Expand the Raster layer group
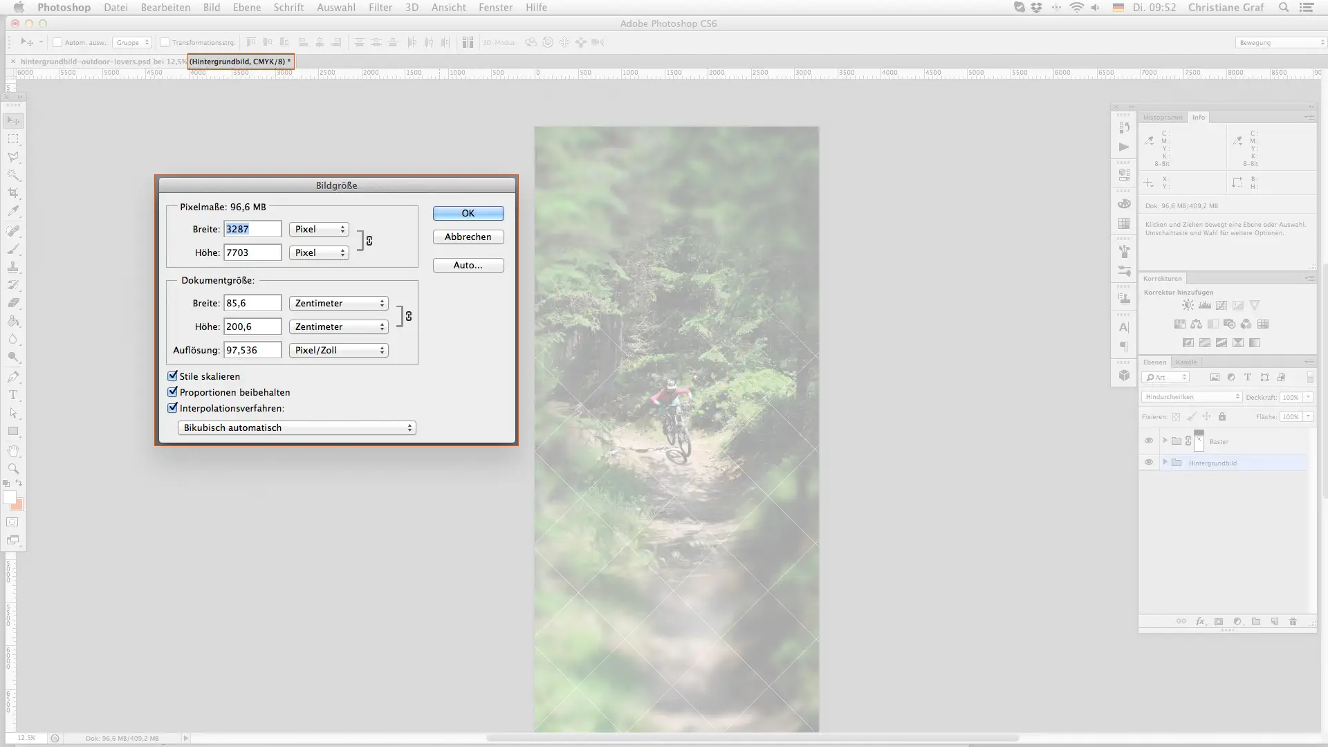The width and height of the screenshot is (1328, 747). pyautogui.click(x=1165, y=441)
